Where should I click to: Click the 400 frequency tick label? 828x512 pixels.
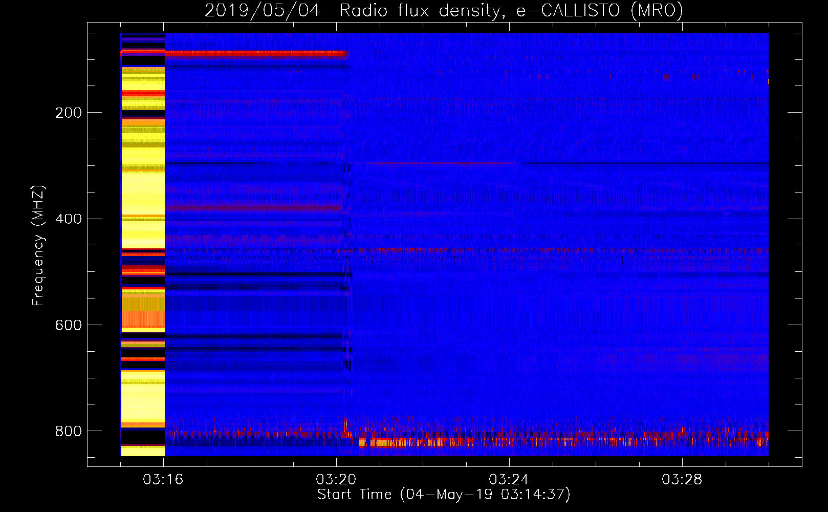[x=69, y=219]
